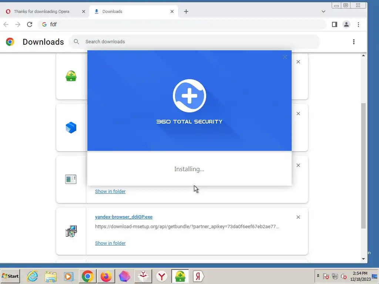Switch to Chrome in the taskbar

[87, 276]
